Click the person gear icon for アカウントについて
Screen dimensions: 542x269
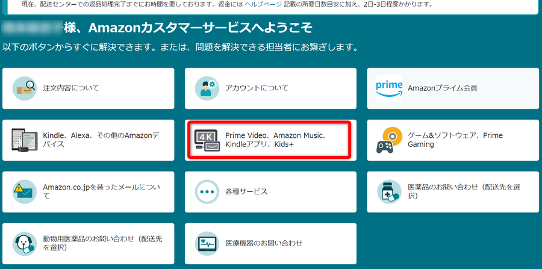tap(207, 88)
